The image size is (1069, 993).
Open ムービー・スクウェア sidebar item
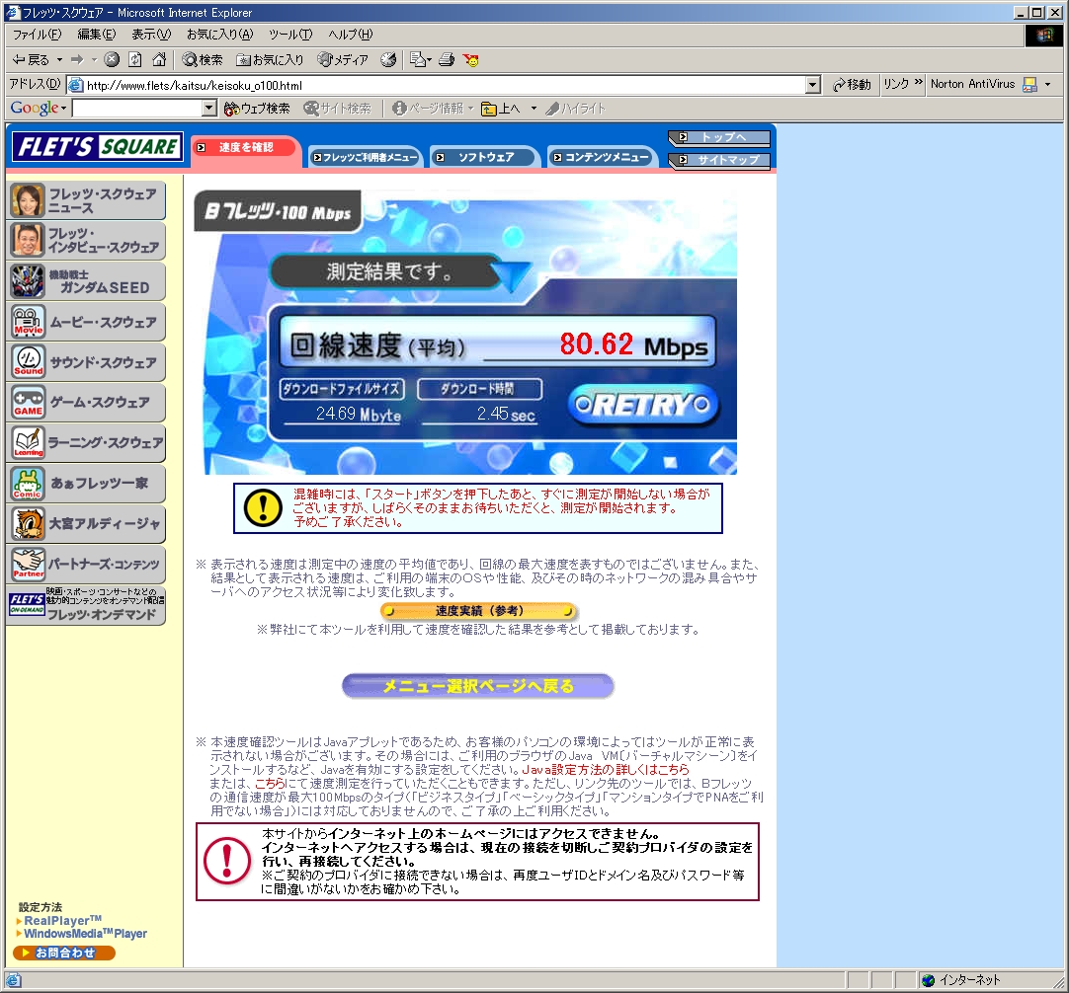[86, 322]
